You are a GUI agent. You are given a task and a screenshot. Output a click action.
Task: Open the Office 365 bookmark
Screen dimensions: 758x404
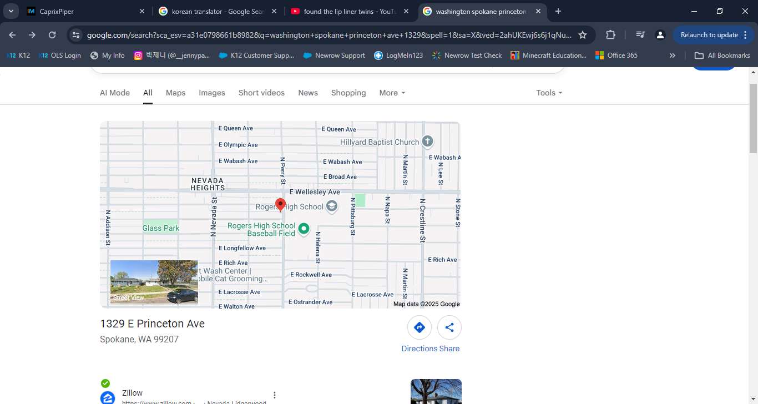tap(616, 55)
